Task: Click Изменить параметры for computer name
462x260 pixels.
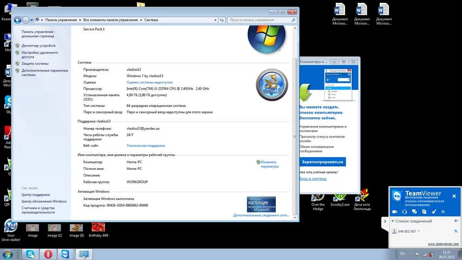Action: click(x=269, y=164)
